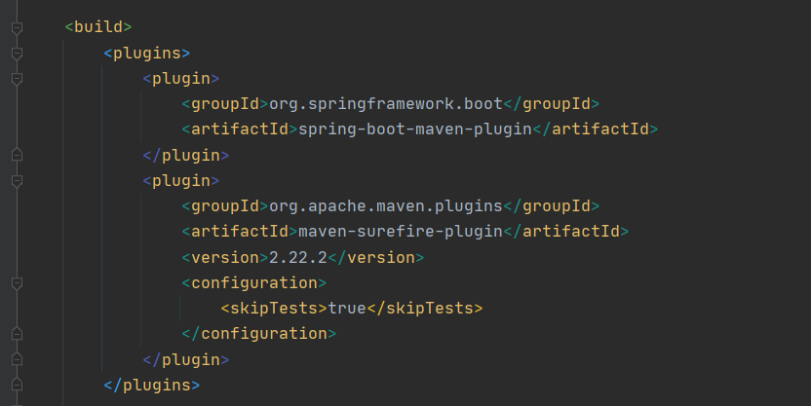Fold at </plugins> closing marker
The image size is (811, 406).
coord(17,385)
